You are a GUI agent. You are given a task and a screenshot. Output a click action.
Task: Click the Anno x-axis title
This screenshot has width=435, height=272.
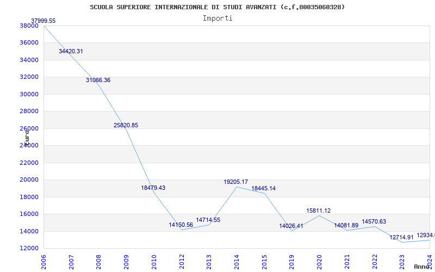point(422,267)
